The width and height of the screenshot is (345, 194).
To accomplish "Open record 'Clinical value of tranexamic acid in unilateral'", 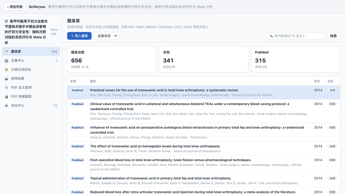I will pyautogui.click(x=203, y=111).
